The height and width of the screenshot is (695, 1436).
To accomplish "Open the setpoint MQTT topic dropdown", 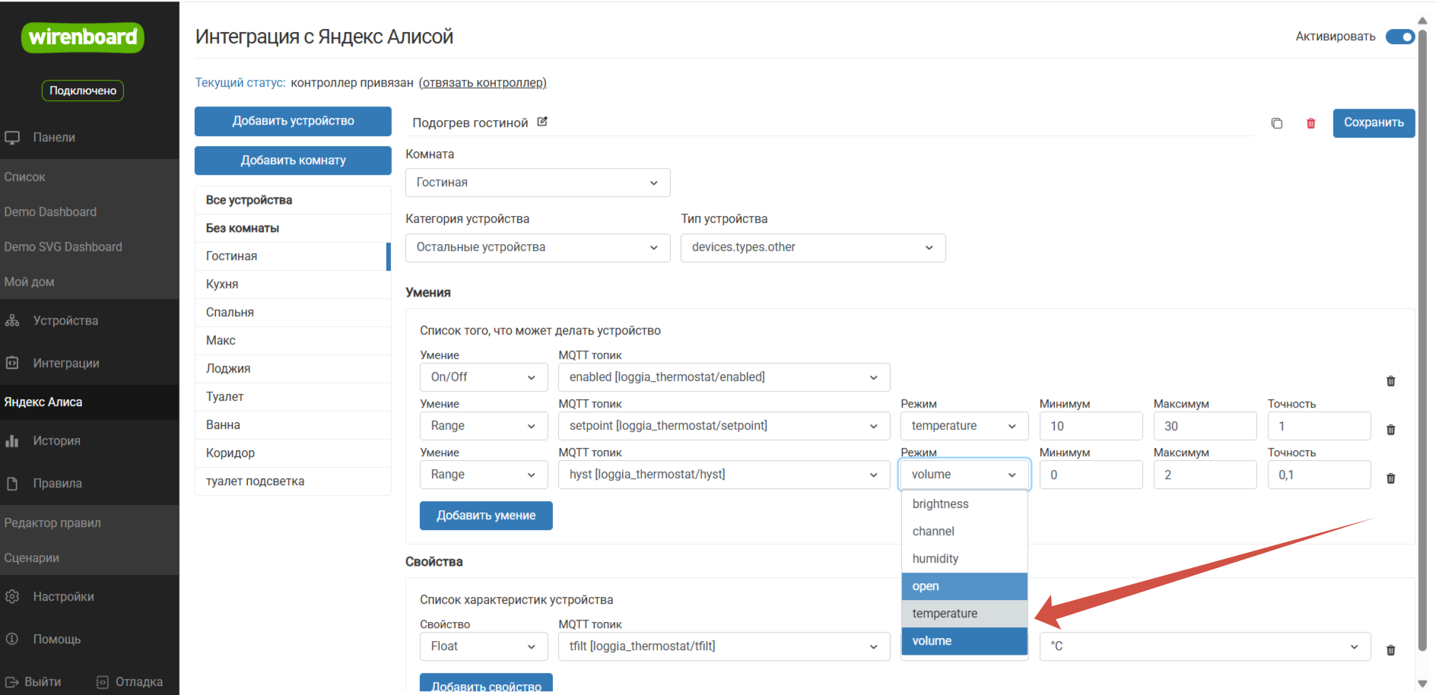I will (724, 426).
